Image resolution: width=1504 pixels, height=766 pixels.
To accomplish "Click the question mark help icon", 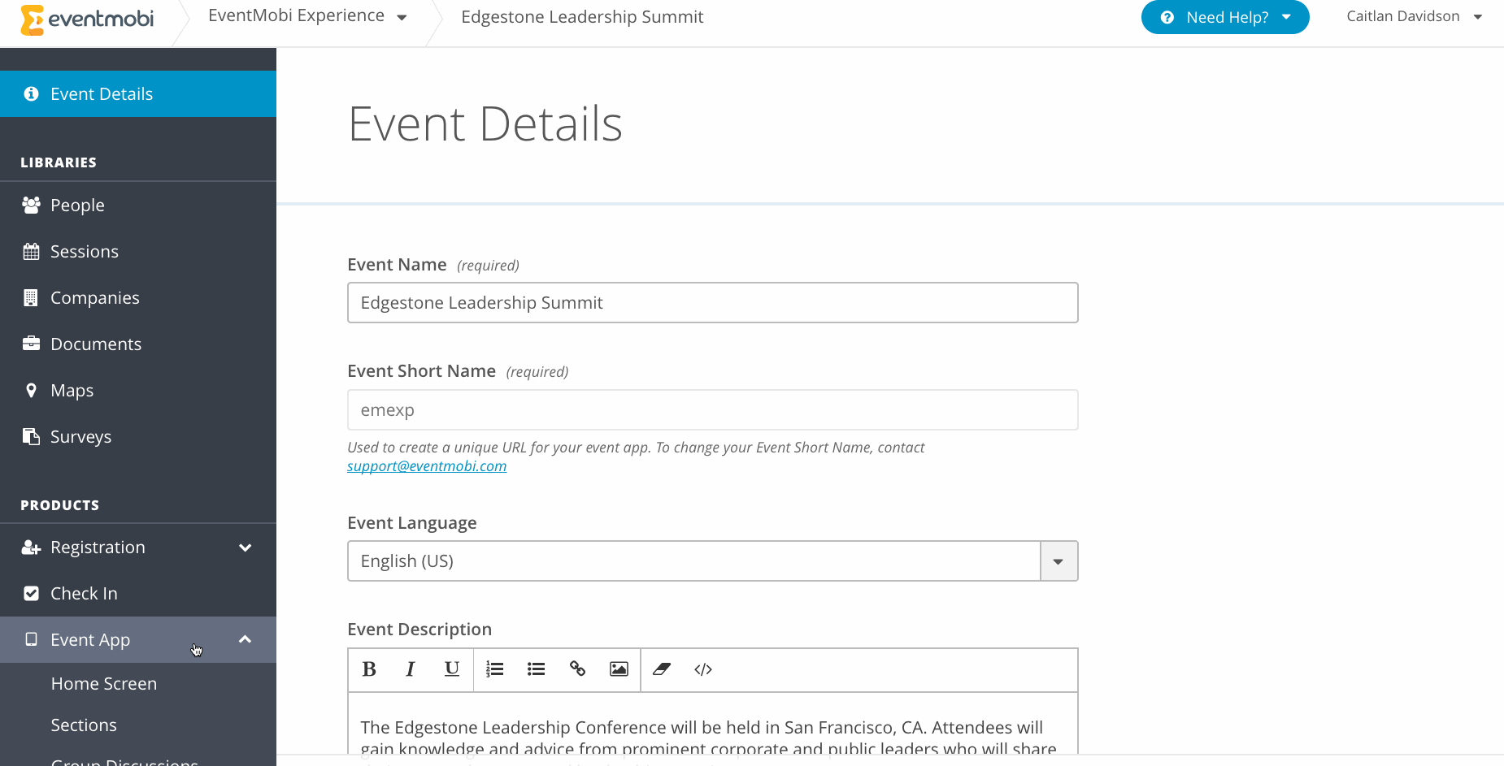I will tap(1167, 17).
